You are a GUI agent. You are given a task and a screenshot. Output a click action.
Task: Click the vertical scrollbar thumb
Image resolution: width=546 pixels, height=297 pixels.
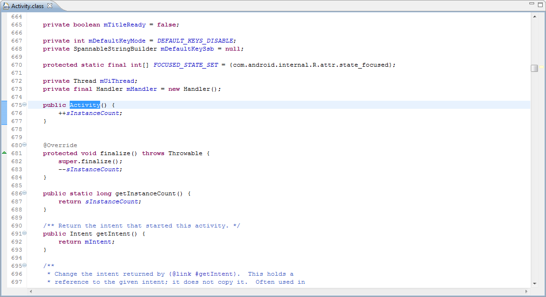[x=535, y=68]
